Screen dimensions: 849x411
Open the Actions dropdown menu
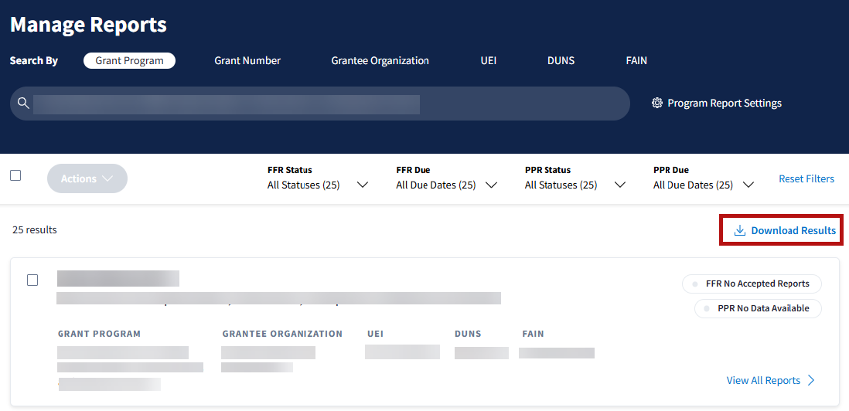[87, 178]
